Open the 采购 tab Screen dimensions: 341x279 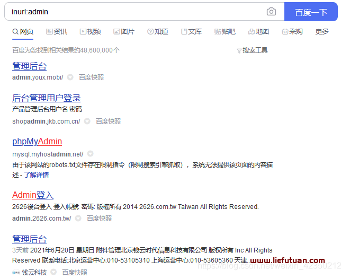(292, 32)
